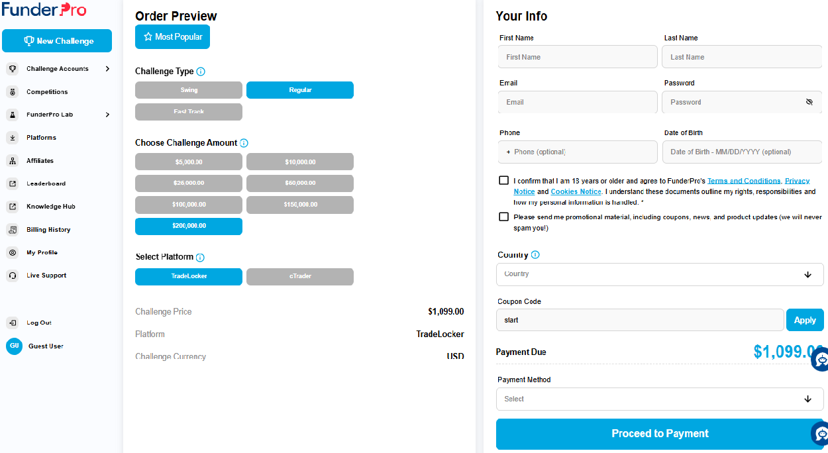Image resolution: width=828 pixels, height=453 pixels.
Task: Select the $100,000.00 challenge amount
Action: (189, 205)
